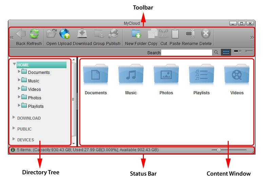Click the Publish toolbar icon

click(113, 33)
